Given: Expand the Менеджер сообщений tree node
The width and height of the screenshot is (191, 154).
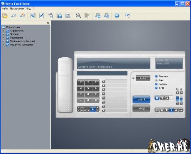Looking at the screenshot, I should [3, 41].
